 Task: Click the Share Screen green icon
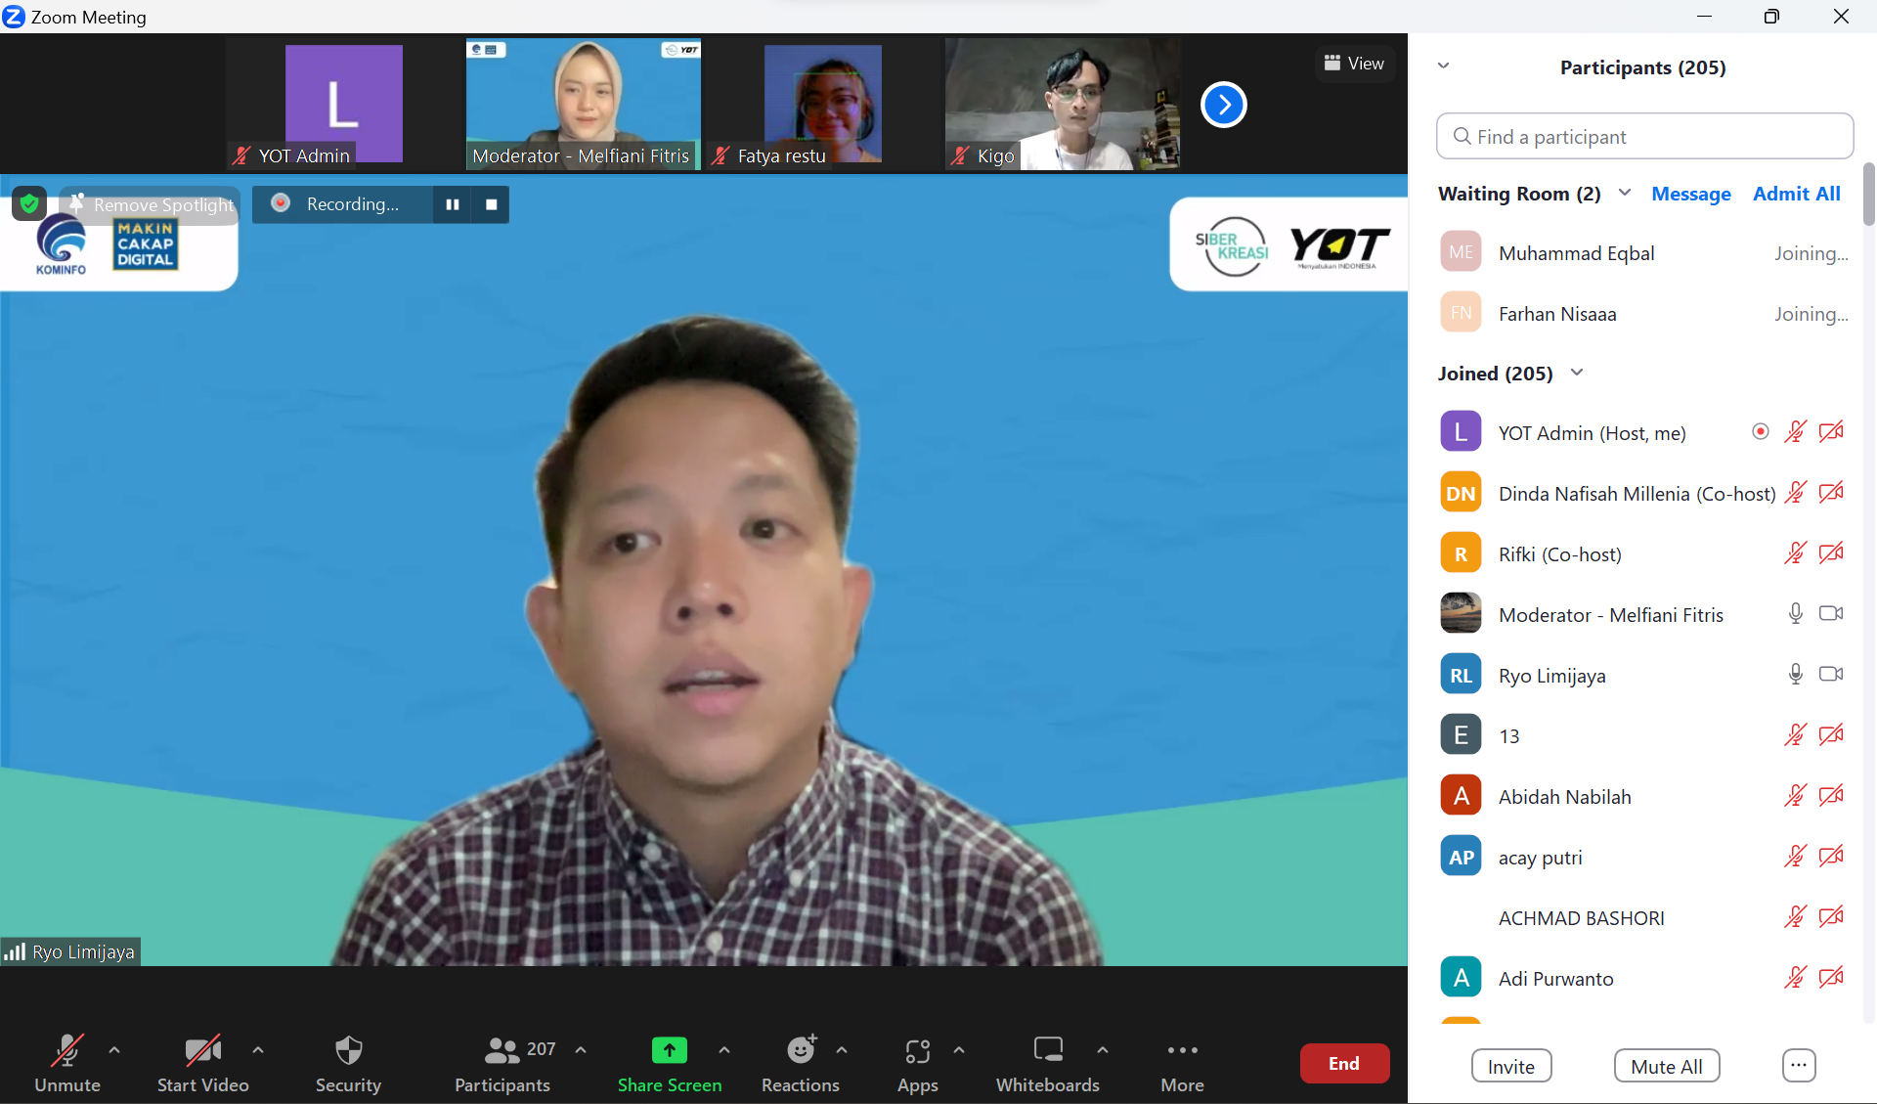[669, 1051]
